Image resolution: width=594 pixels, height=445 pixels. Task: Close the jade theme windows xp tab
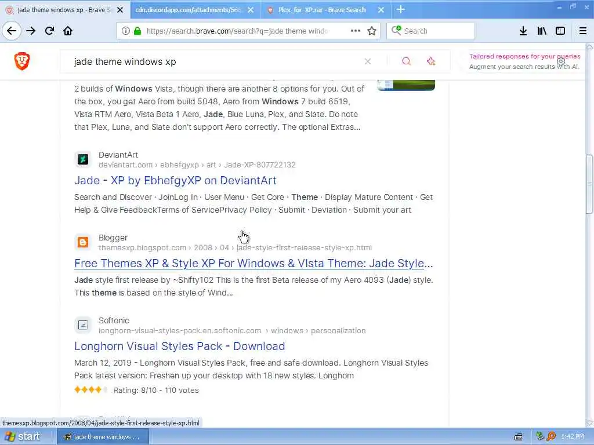120,10
